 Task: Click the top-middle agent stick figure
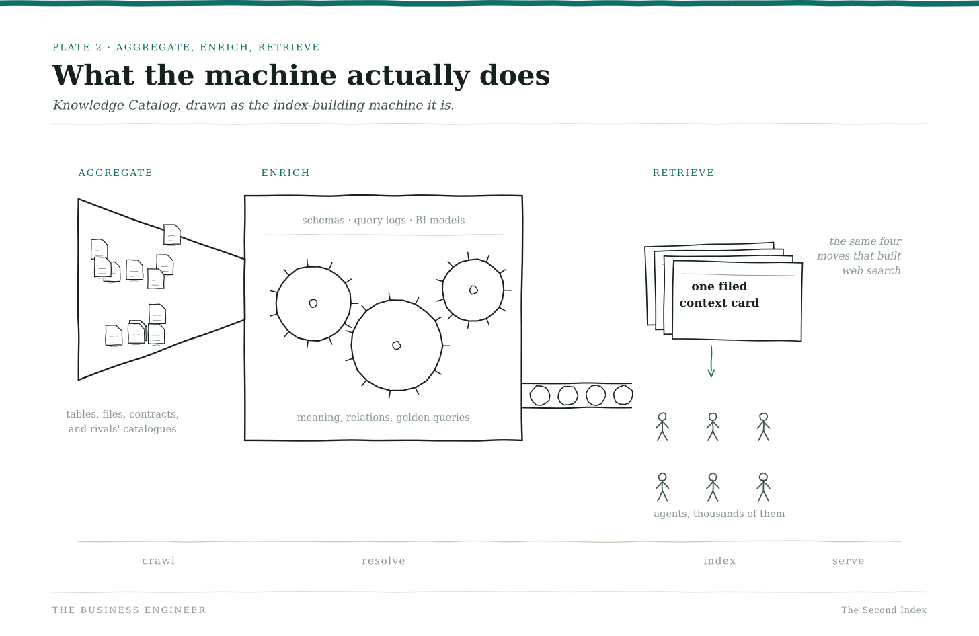point(713,427)
